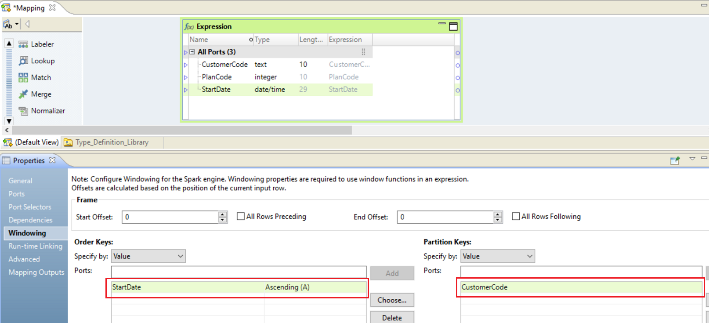This screenshot has height=323, width=709.
Task: Click the Ab palette tool icon
Action: pos(8,24)
